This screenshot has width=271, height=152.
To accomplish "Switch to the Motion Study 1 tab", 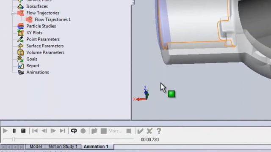I will tap(63, 147).
